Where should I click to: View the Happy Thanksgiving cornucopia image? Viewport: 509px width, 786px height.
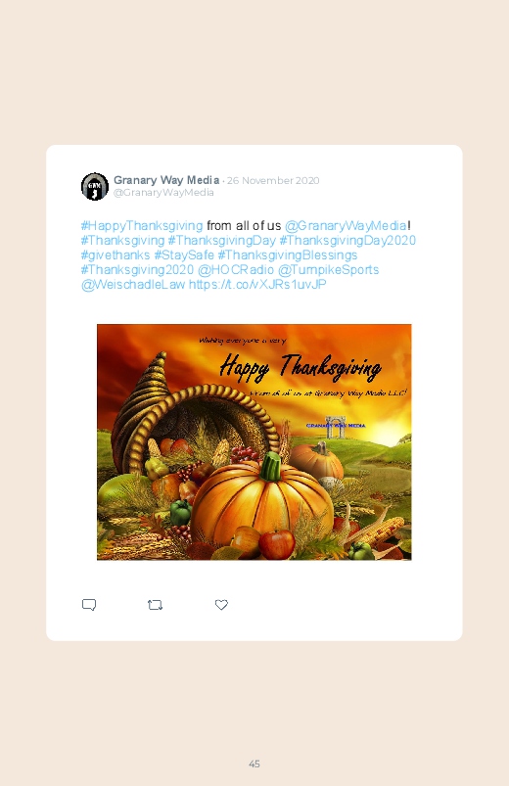(x=254, y=442)
